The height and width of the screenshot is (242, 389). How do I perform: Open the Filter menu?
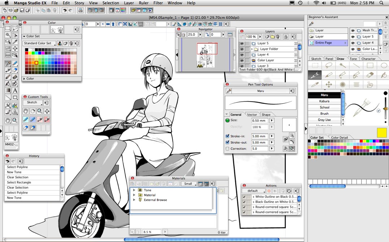coord(158,3)
